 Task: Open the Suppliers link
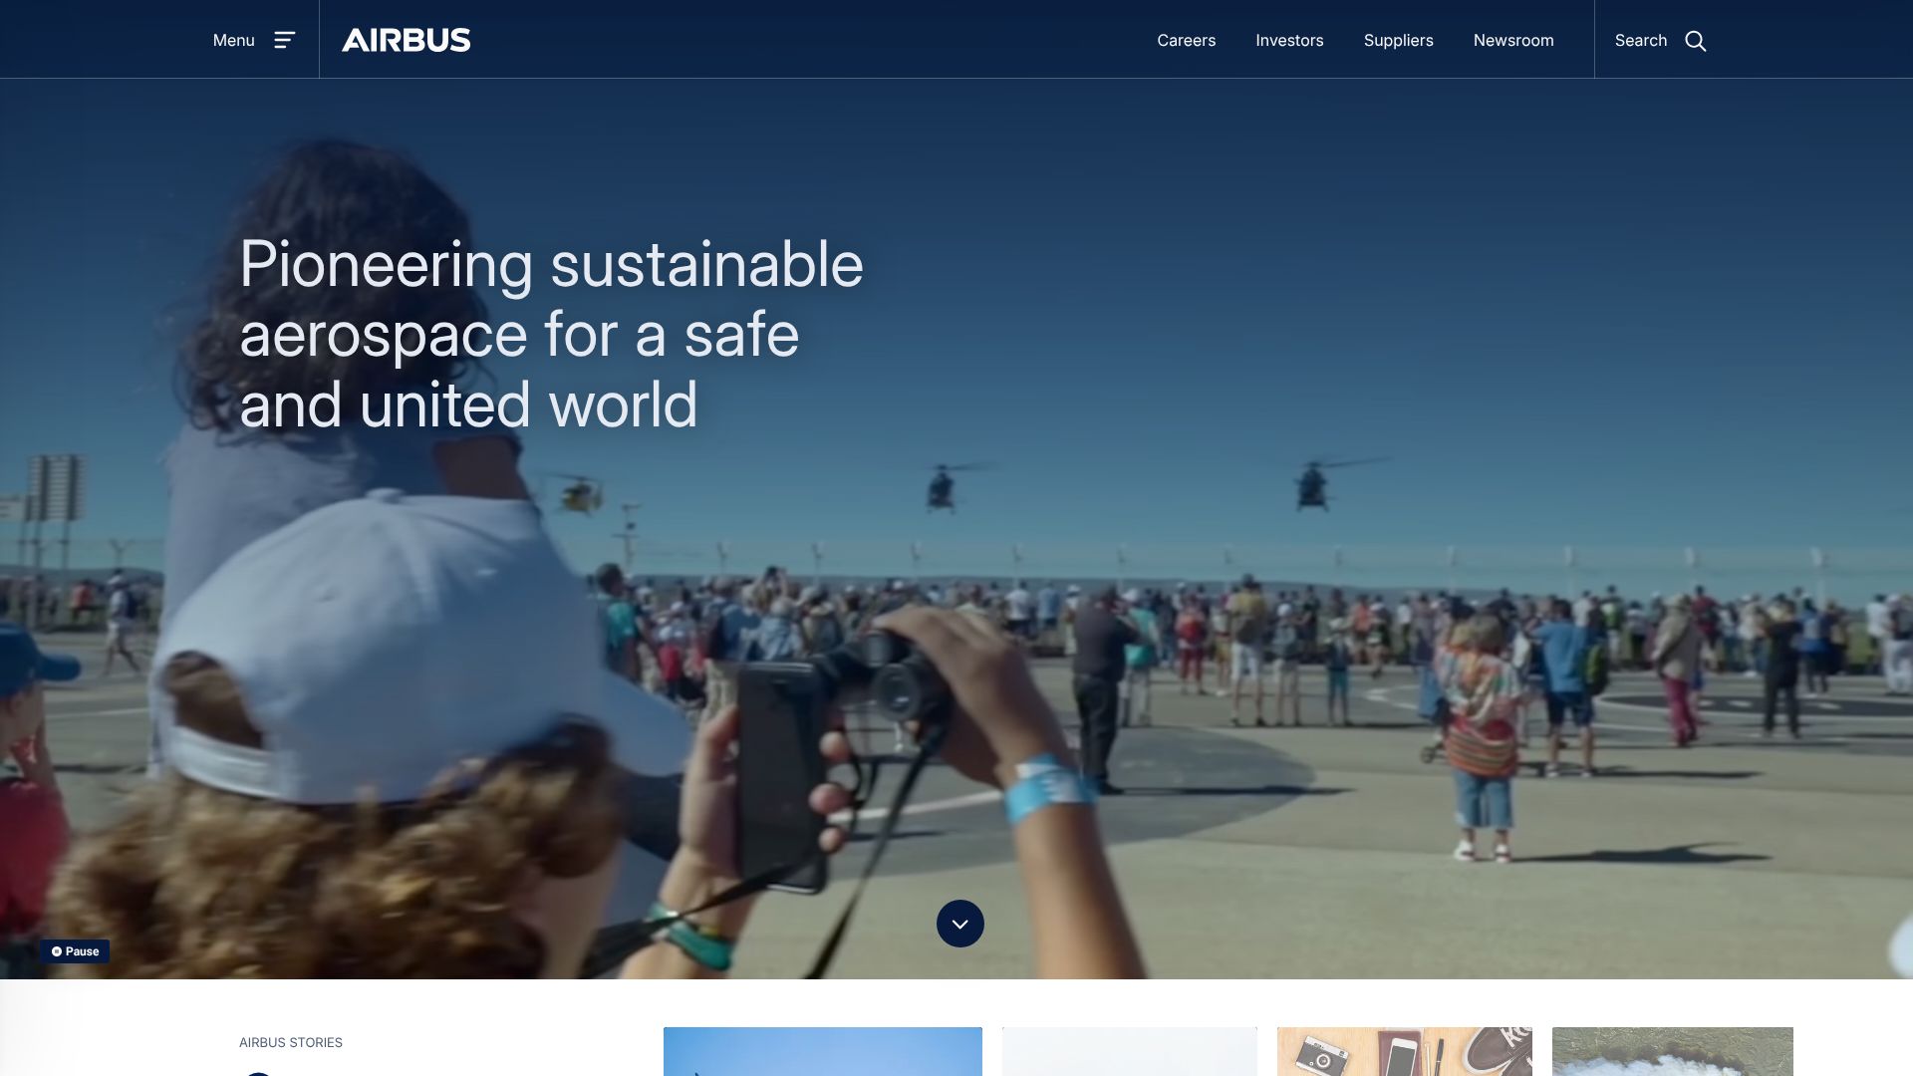pyautogui.click(x=1398, y=40)
